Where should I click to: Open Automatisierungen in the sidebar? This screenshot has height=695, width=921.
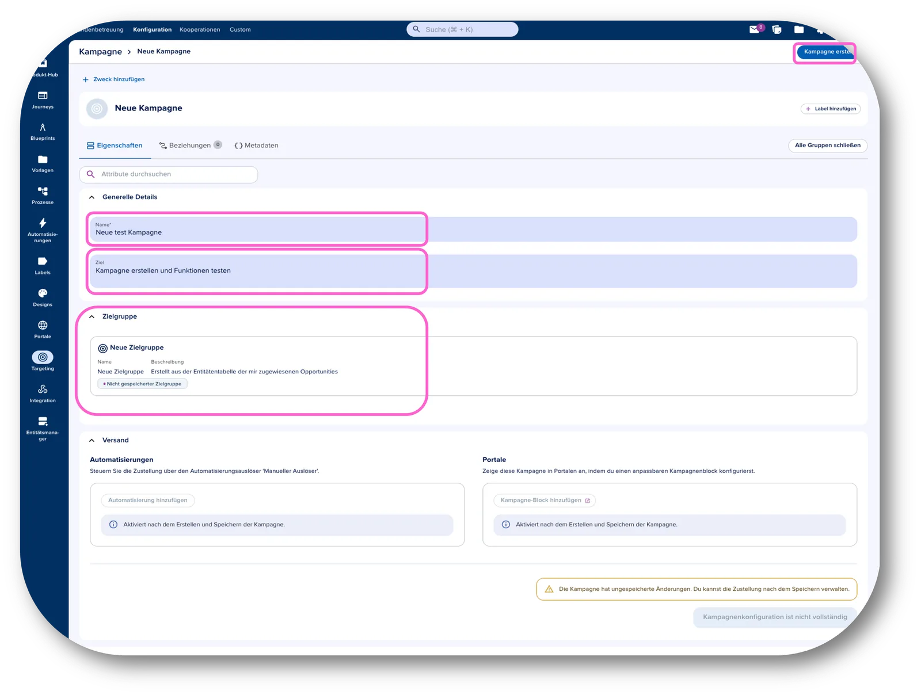point(43,230)
